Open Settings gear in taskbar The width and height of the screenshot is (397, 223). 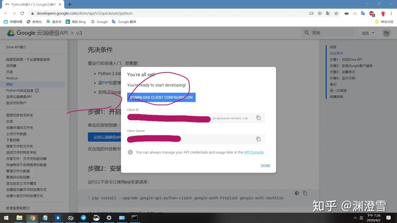109,218
